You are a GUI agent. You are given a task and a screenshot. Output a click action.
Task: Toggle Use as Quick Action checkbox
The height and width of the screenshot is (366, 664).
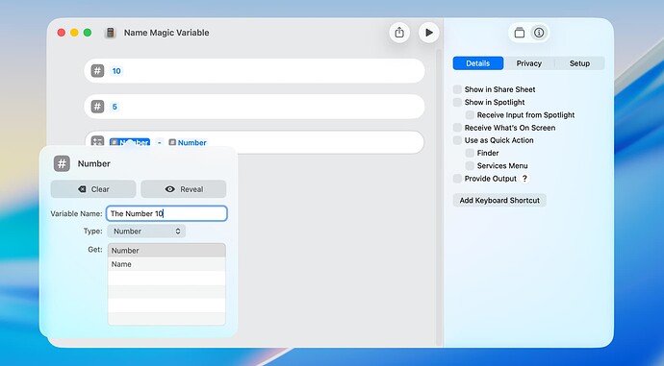tap(457, 140)
